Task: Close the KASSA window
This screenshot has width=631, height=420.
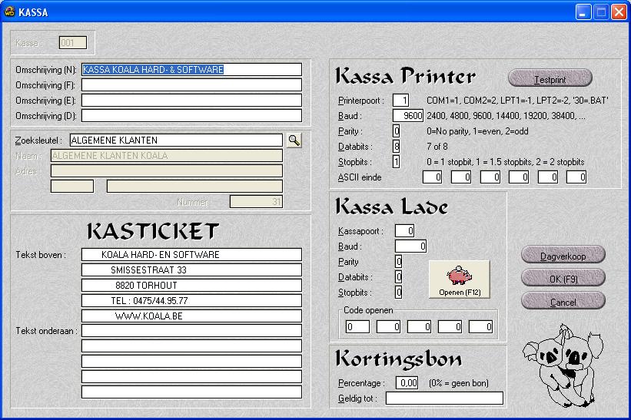Action: [619, 12]
